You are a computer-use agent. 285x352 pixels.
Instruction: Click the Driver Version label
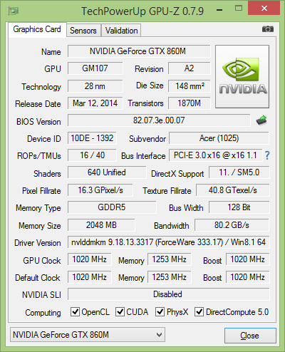[38, 243]
